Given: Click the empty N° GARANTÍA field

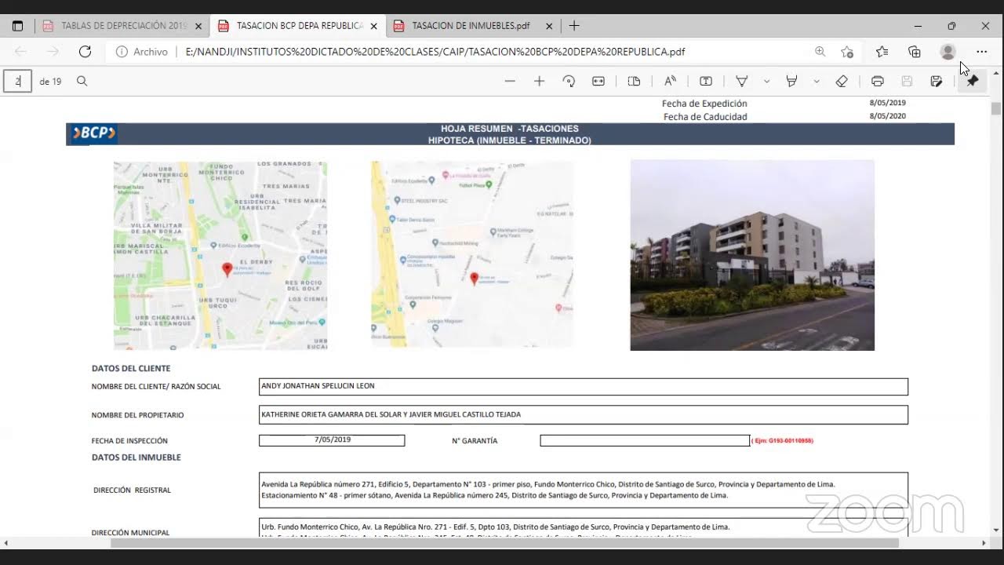Looking at the screenshot, I should coord(645,440).
